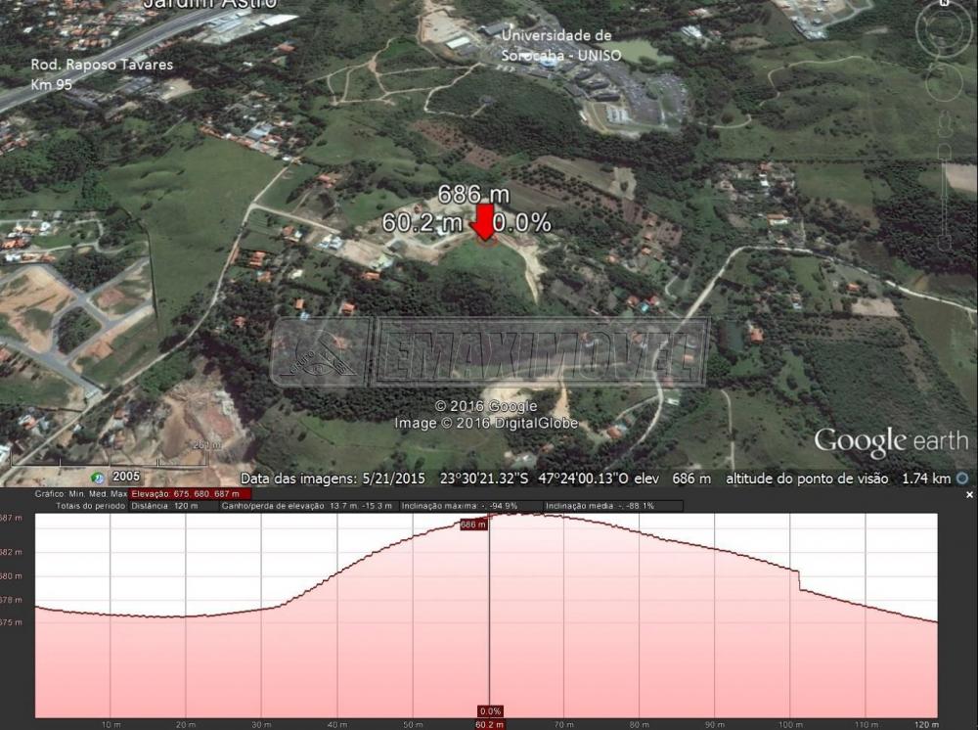This screenshot has width=978, height=730.
Task: Click the 60.2 m distance marker
Action: [x=489, y=724]
